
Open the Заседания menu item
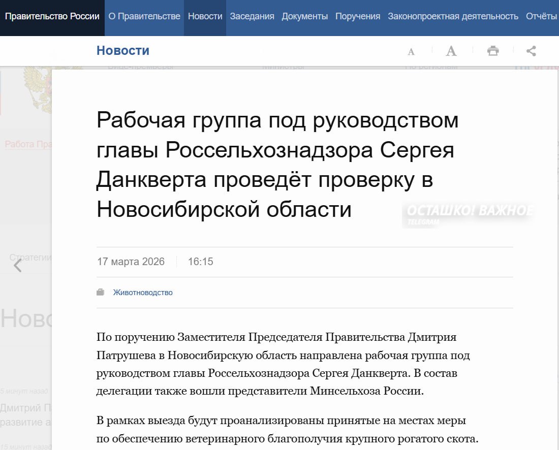coord(252,16)
